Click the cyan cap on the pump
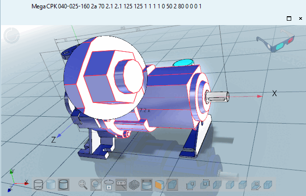 pyautogui.click(x=183, y=63)
